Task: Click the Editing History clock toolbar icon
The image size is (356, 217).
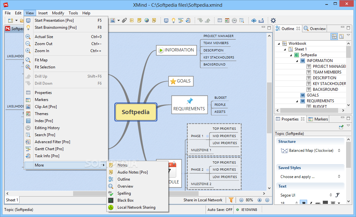Action: 234,21
